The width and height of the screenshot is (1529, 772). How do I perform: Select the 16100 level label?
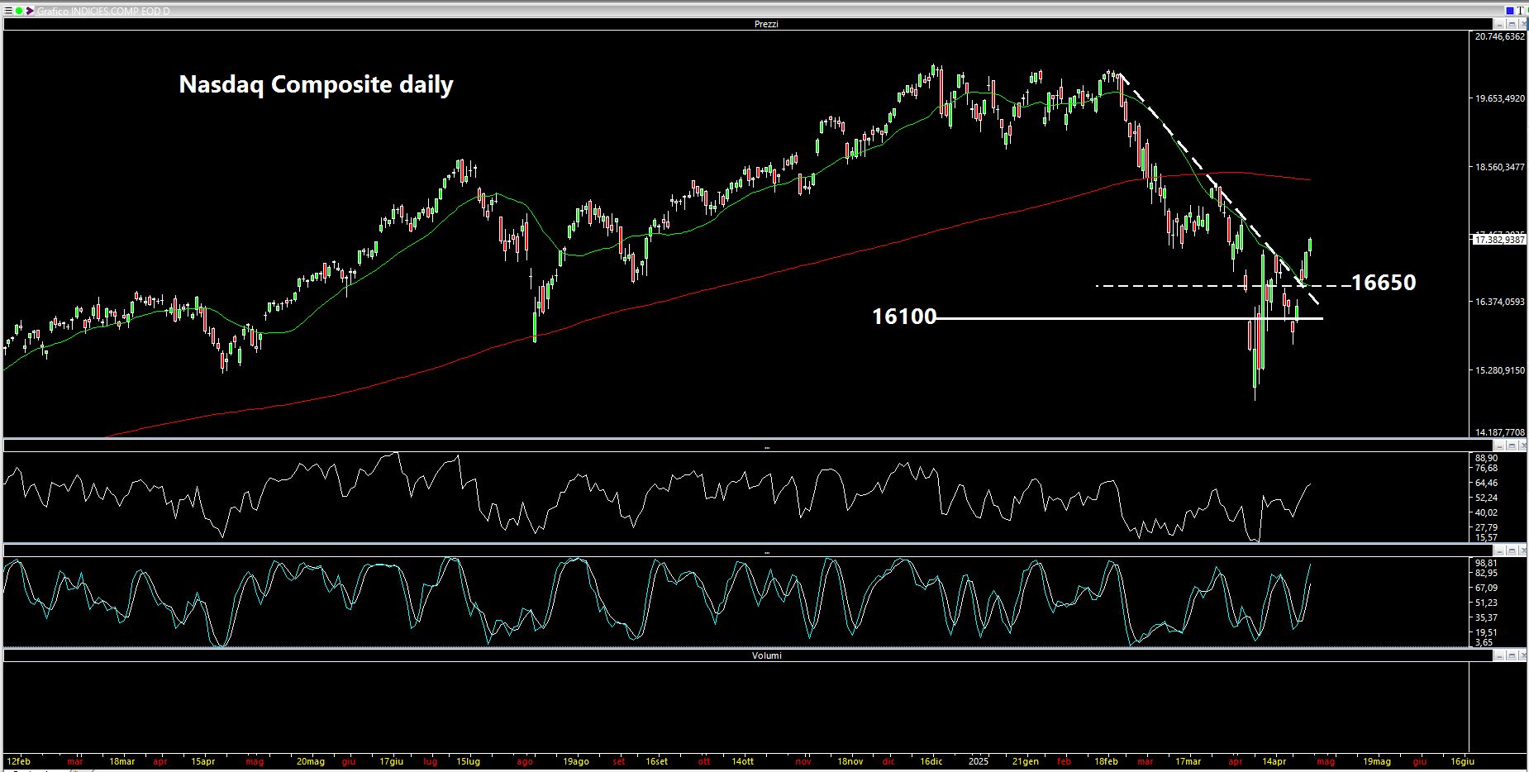click(904, 317)
